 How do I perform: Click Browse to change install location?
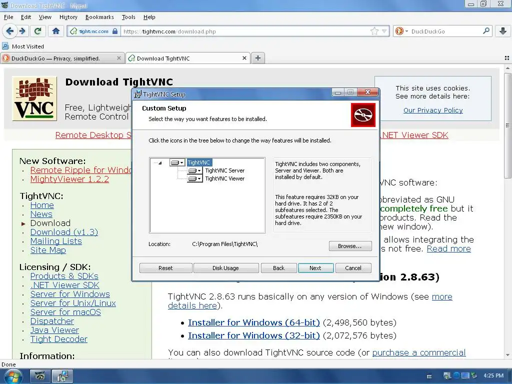point(350,246)
